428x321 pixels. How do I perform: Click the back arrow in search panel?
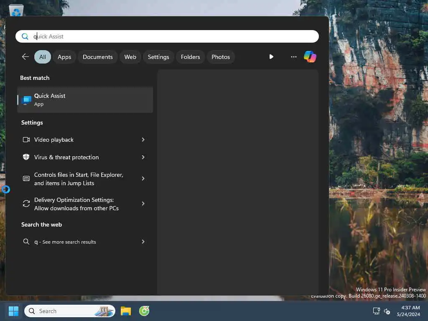click(x=25, y=57)
